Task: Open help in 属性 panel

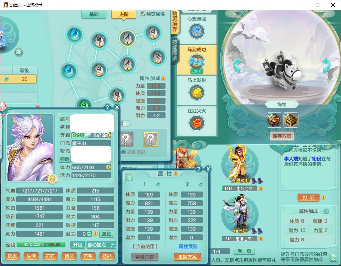Action: pyautogui.click(x=199, y=169)
